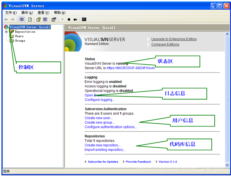The width and height of the screenshot is (231, 176).
Task: Toggle the show/hide console tree icon
Action: pyautogui.click(x=22, y=19)
